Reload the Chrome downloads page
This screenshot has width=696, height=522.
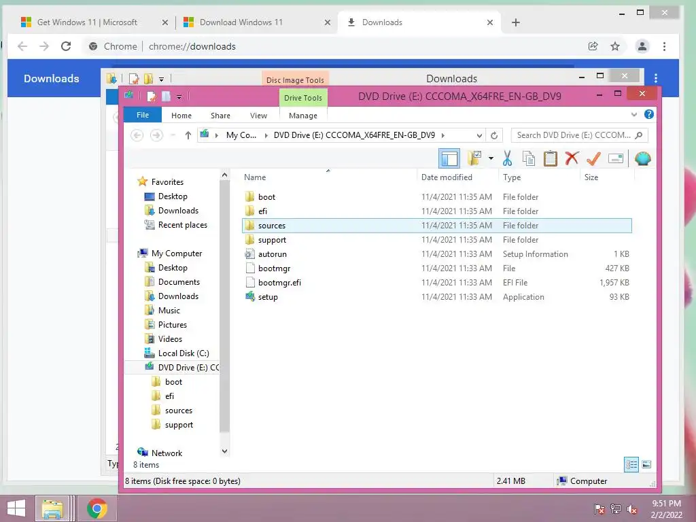[66, 46]
